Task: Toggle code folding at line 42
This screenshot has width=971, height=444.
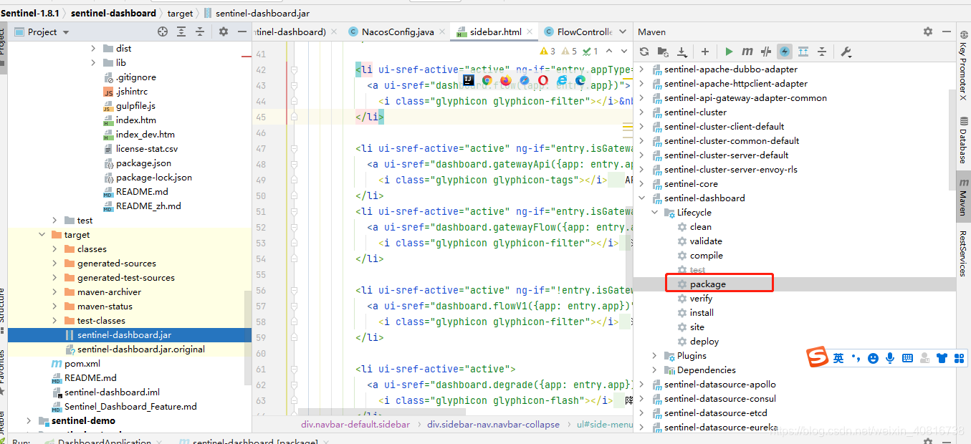Action: (292, 69)
